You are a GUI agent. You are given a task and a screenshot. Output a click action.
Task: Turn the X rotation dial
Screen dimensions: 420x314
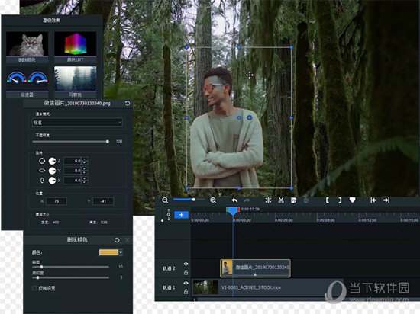point(52,181)
